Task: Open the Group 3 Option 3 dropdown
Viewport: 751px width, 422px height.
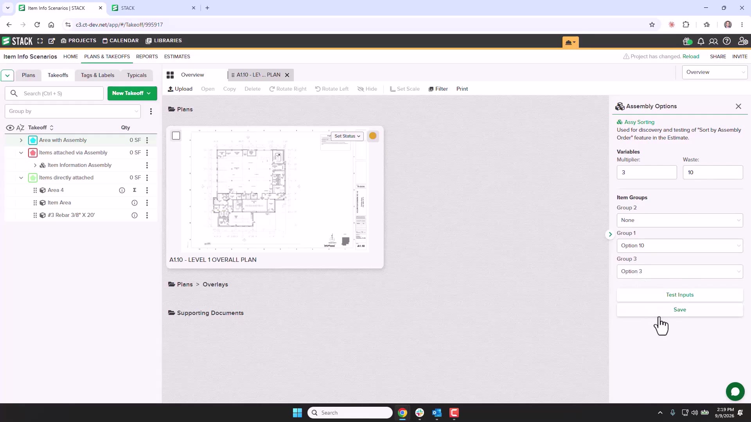Action: [680, 272]
